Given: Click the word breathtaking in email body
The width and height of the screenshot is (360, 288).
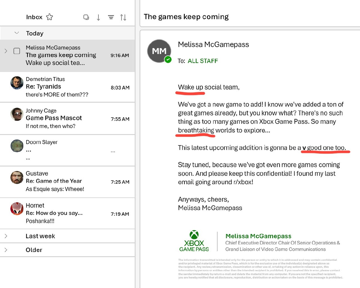Looking at the screenshot, I should pyautogui.click(x=196, y=130).
